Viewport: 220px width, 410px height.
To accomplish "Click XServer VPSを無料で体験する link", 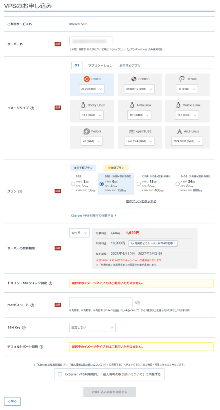I will pos(93,216).
